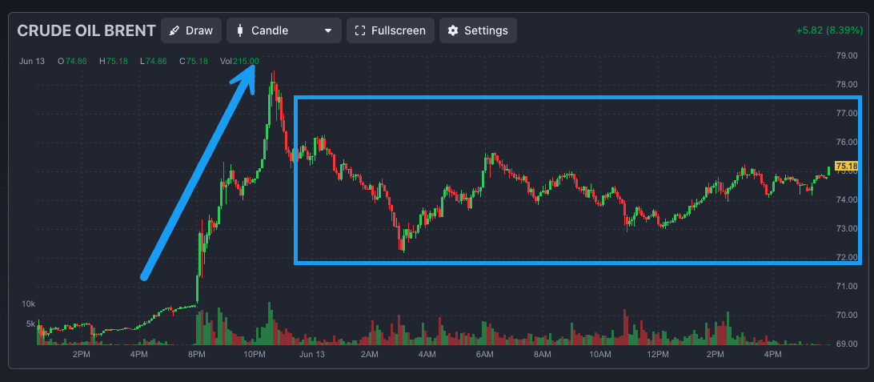
Task: Click the 72.00 price axis label
Action: point(846,258)
